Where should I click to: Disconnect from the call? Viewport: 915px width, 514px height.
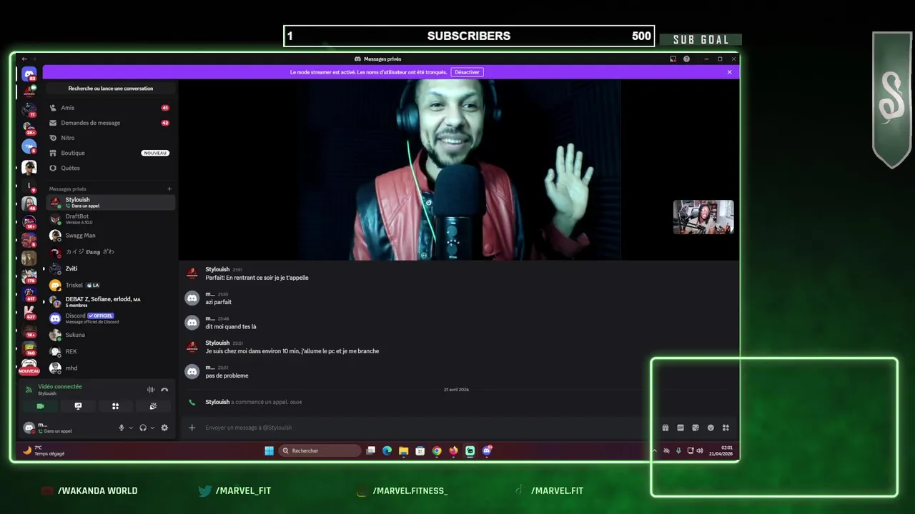click(164, 390)
